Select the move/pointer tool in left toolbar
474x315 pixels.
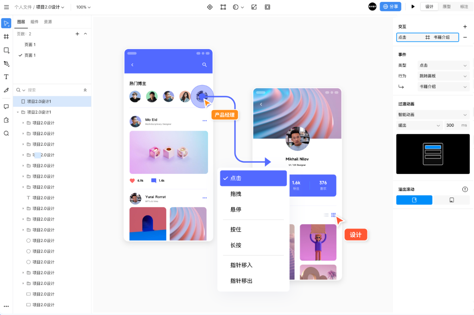pyautogui.click(x=6, y=23)
